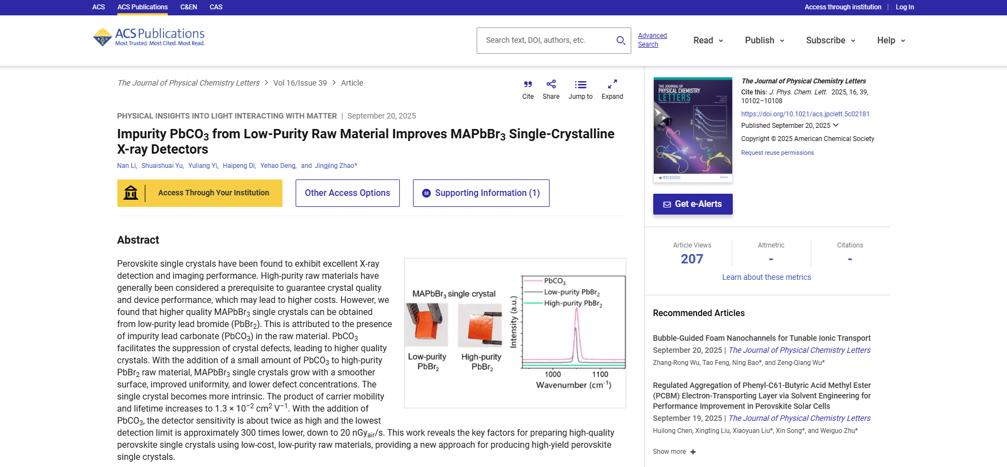Open the Jump to list icon

pyautogui.click(x=580, y=85)
